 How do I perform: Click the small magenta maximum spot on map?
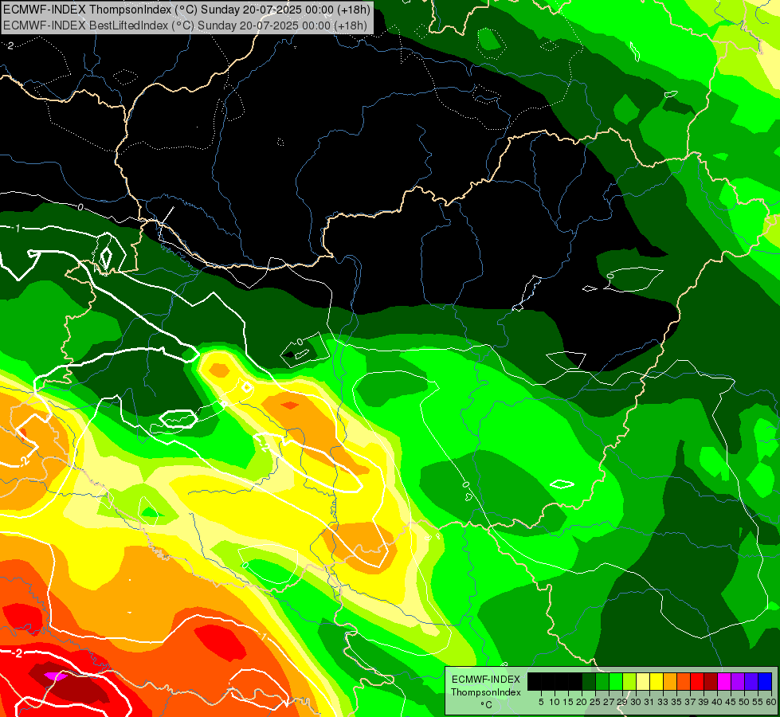pyautogui.click(x=56, y=676)
